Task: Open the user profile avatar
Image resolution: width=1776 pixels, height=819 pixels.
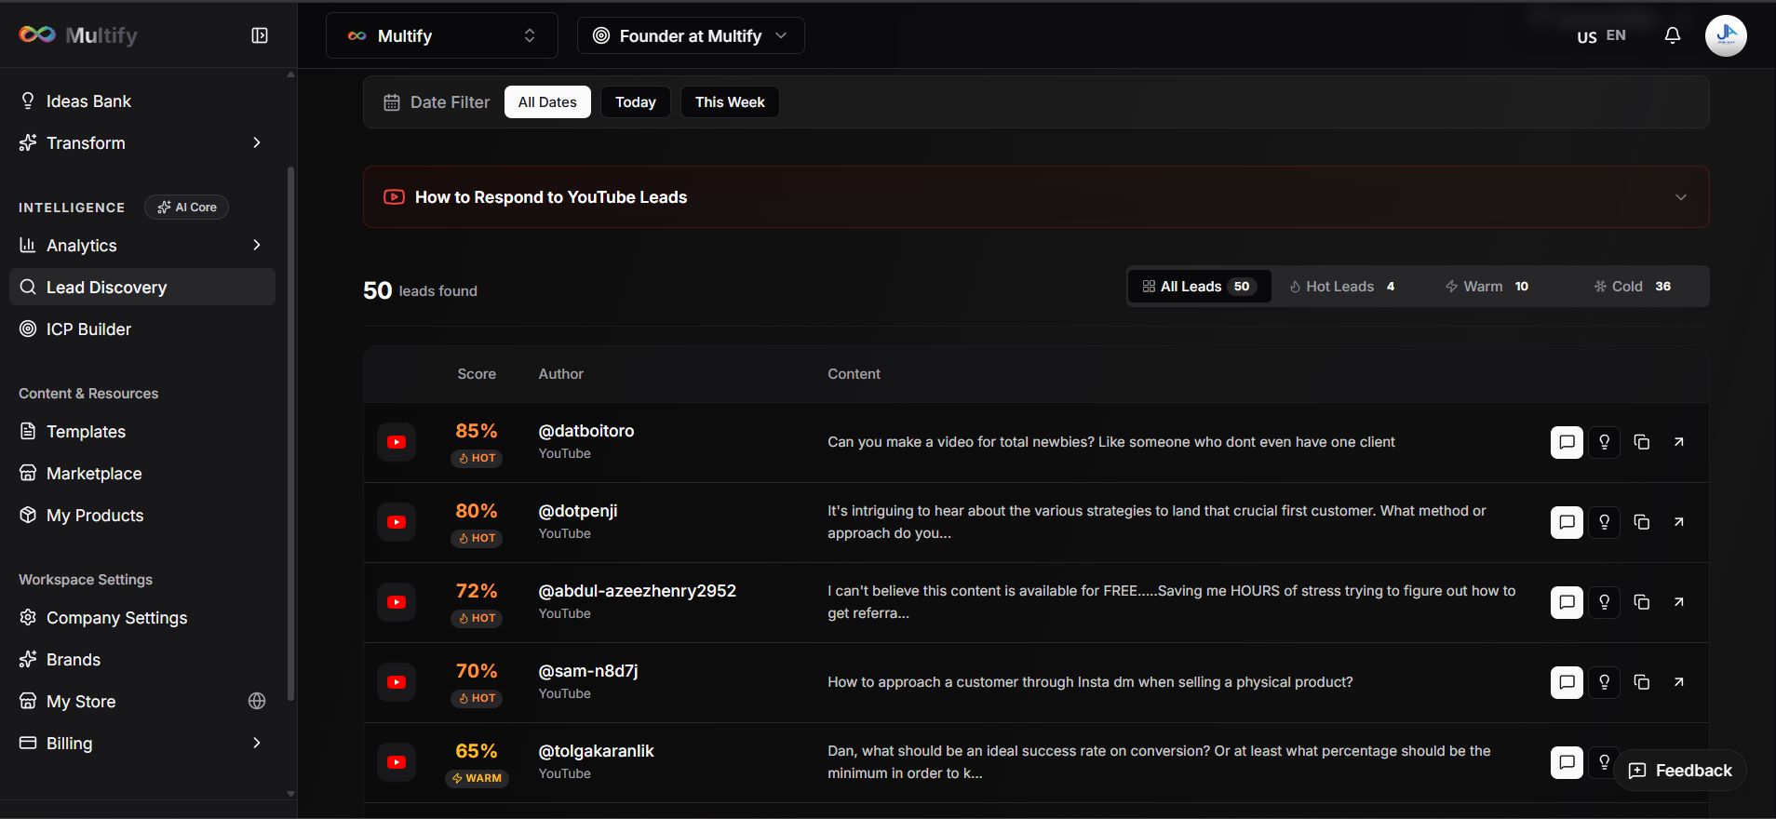Action: (x=1726, y=35)
